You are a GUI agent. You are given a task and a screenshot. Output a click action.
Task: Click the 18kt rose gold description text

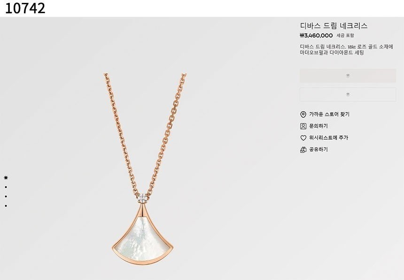(347, 49)
